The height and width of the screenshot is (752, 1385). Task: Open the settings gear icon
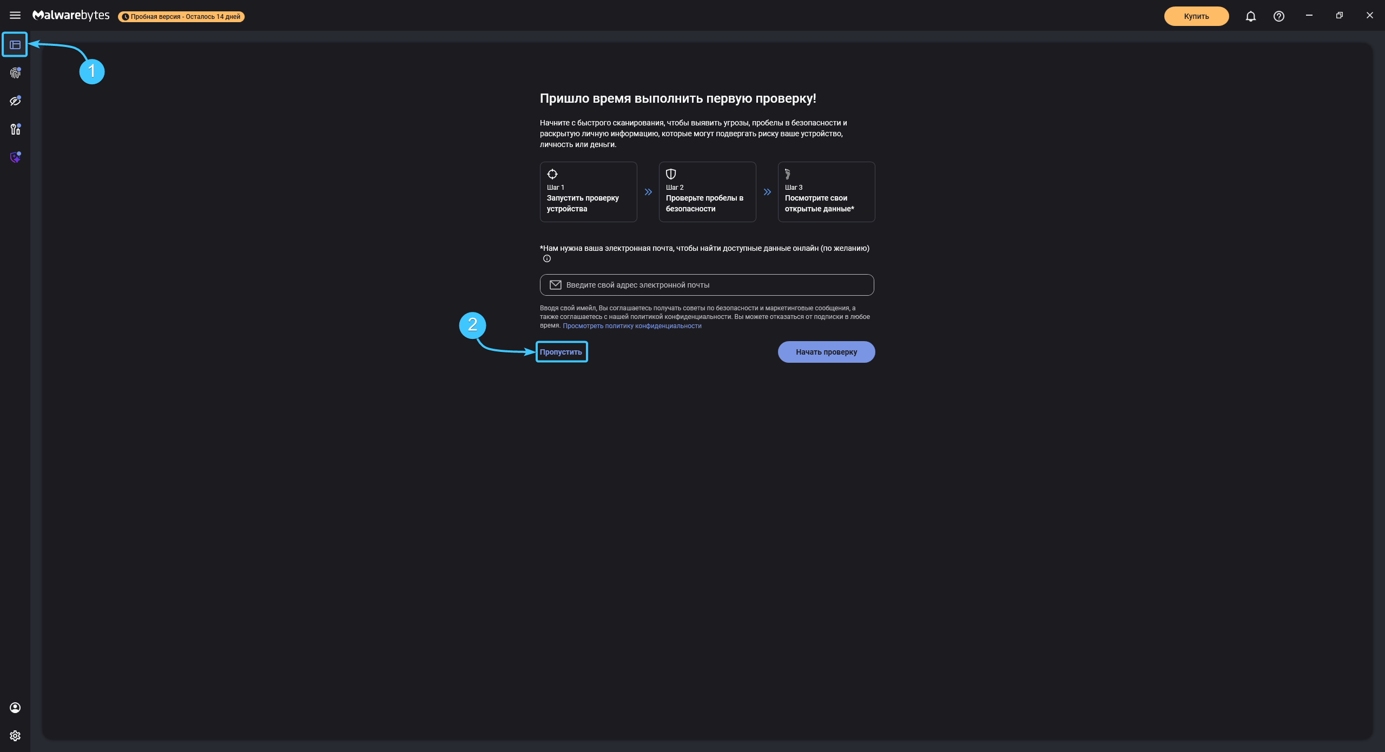(x=15, y=736)
